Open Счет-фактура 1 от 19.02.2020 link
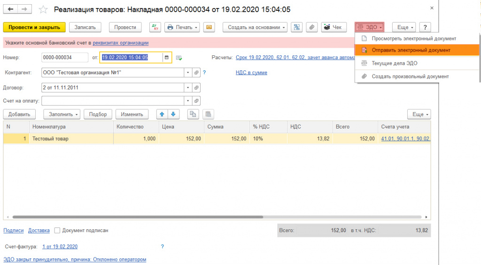The height and width of the screenshot is (265, 481). pos(60,247)
